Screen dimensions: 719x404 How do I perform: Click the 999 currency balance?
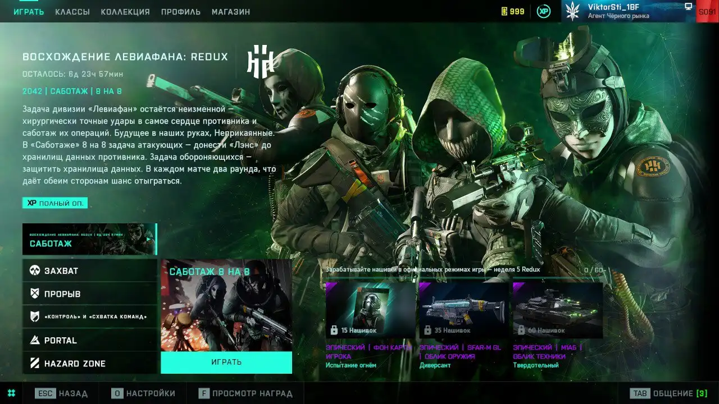pos(517,12)
